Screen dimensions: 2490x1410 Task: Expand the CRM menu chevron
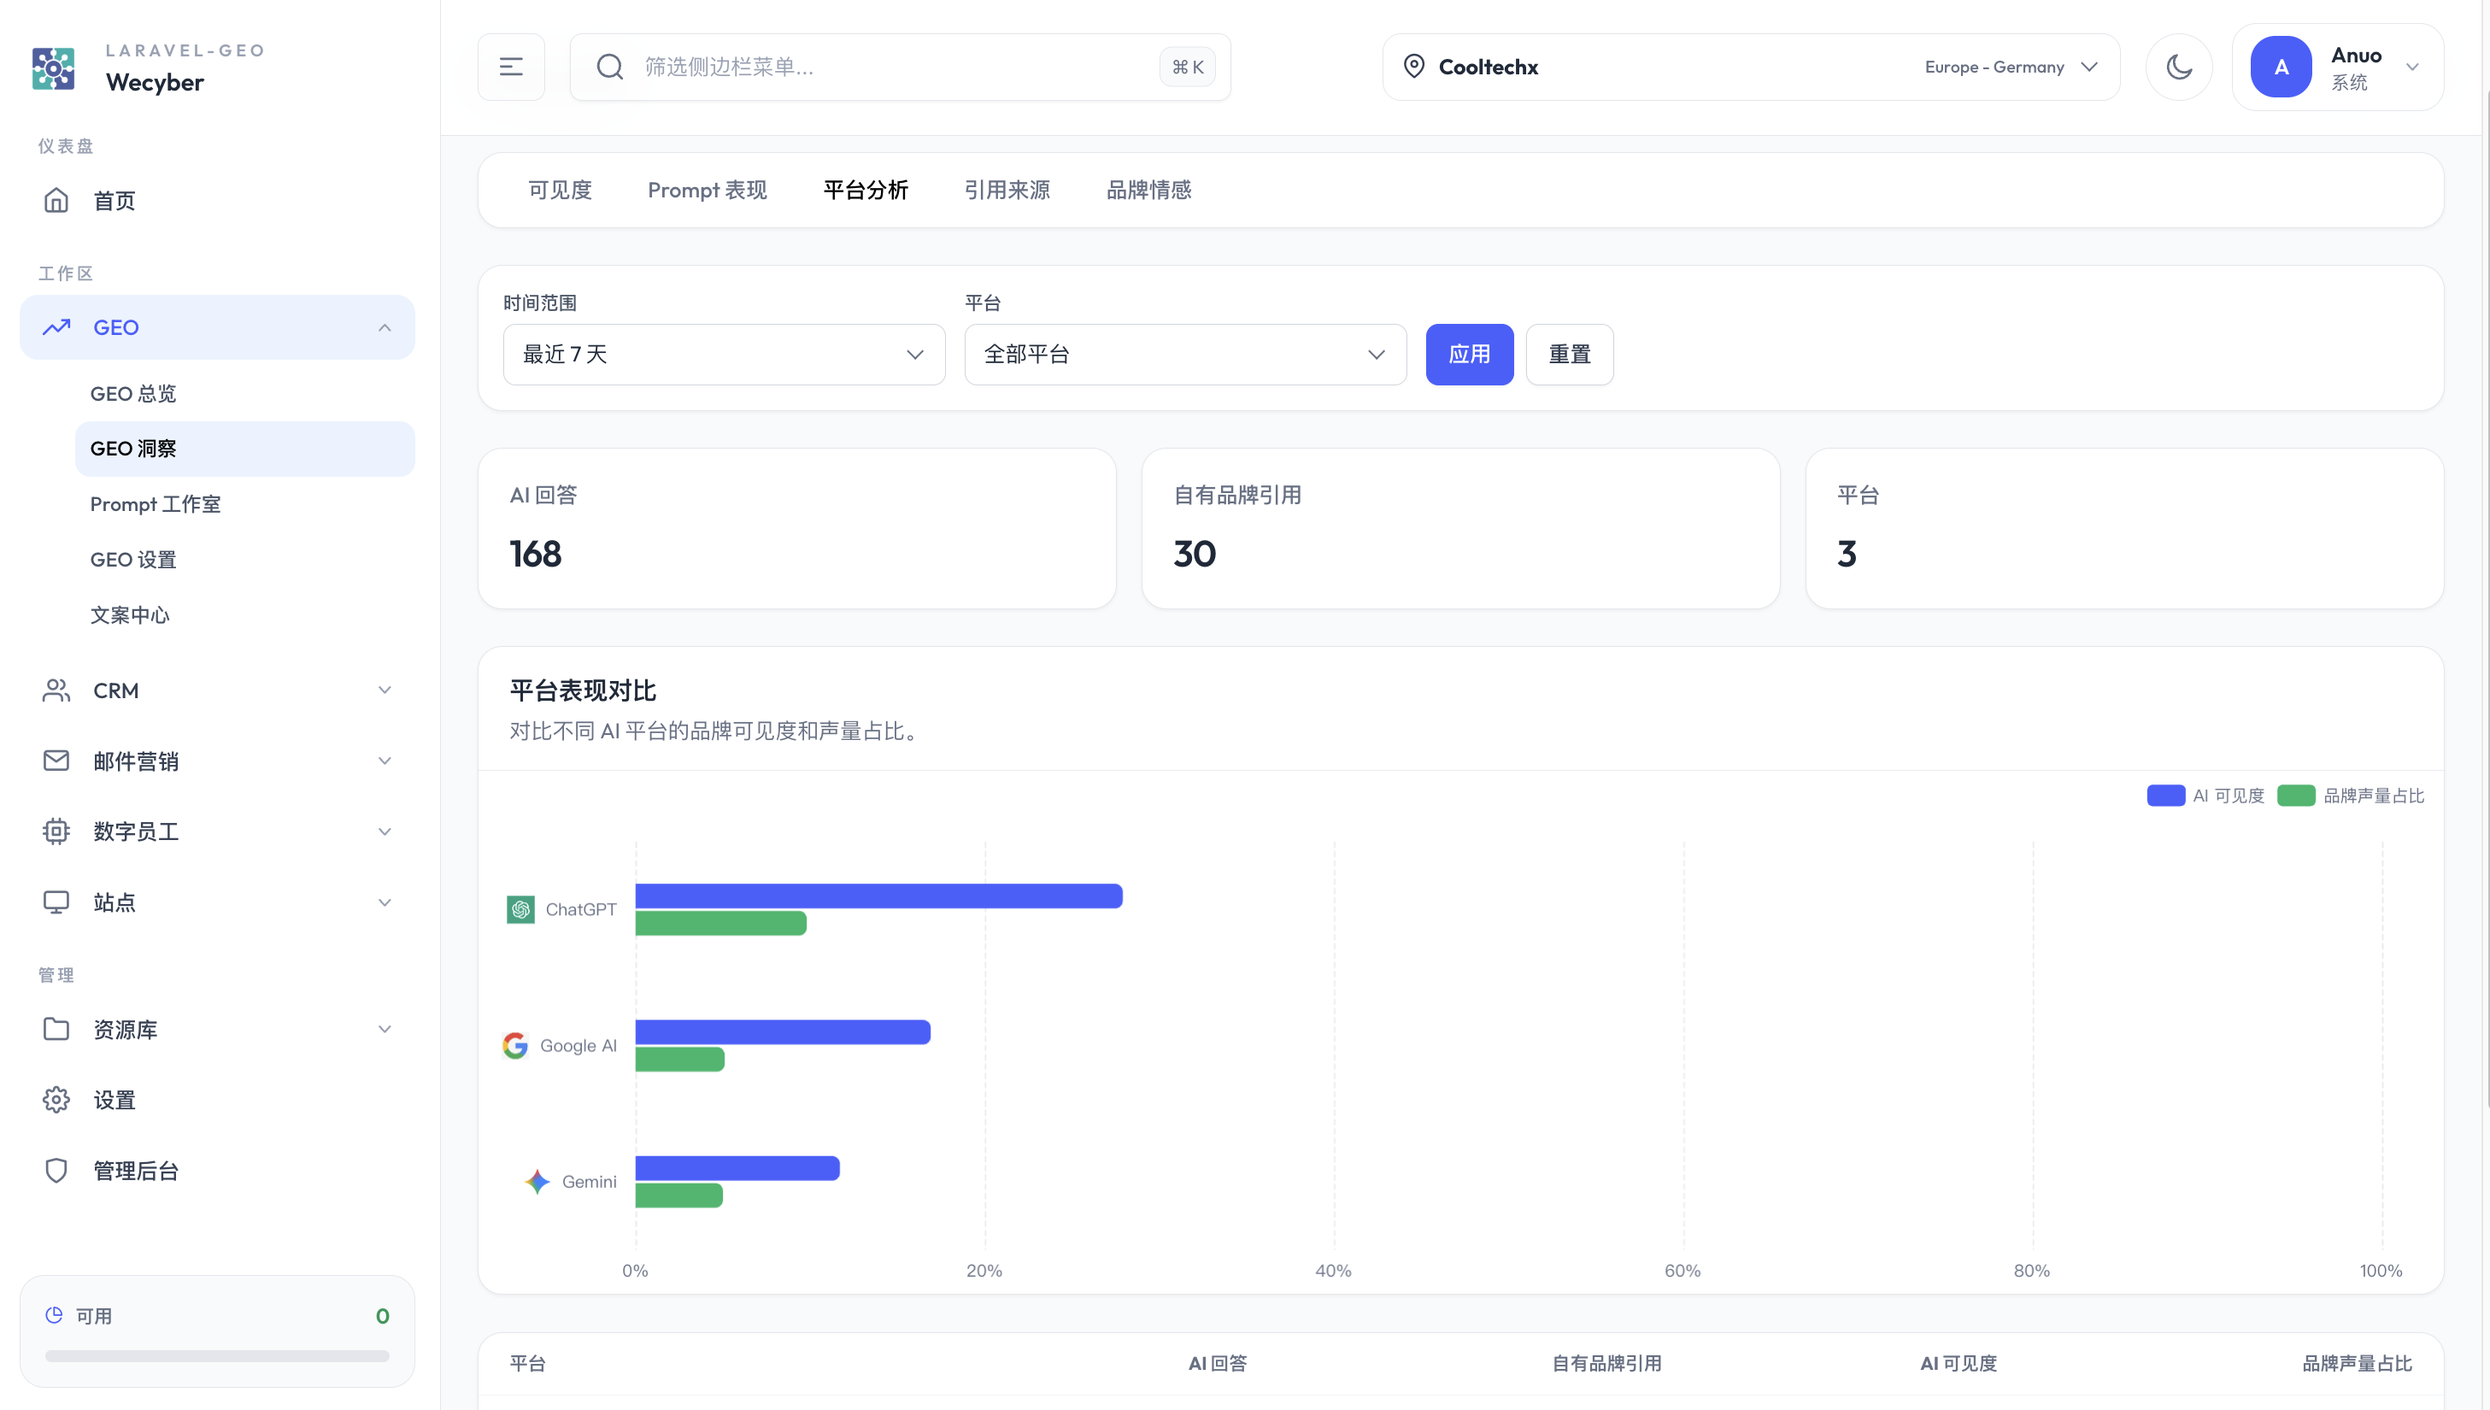(x=385, y=690)
